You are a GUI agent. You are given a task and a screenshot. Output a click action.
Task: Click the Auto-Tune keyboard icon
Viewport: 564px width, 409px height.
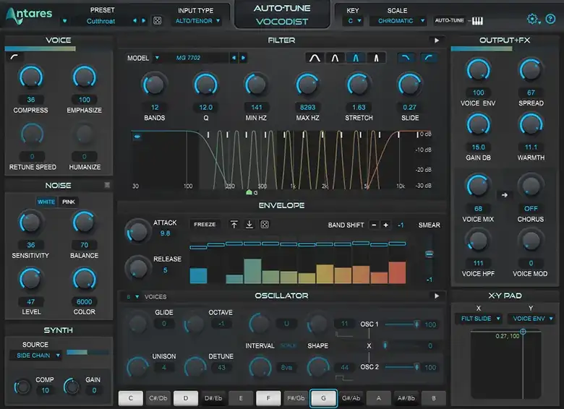pos(477,21)
